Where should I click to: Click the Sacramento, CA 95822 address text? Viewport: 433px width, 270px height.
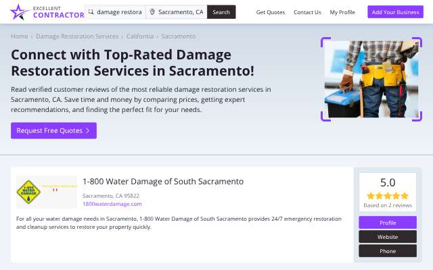pyautogui.click(x=111, y=196)
